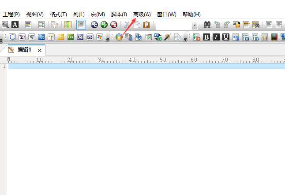Viewport: 285px width, 195px height.
Task: Toggle Italic HTML formatting button
Action: [x=216, y=37]
